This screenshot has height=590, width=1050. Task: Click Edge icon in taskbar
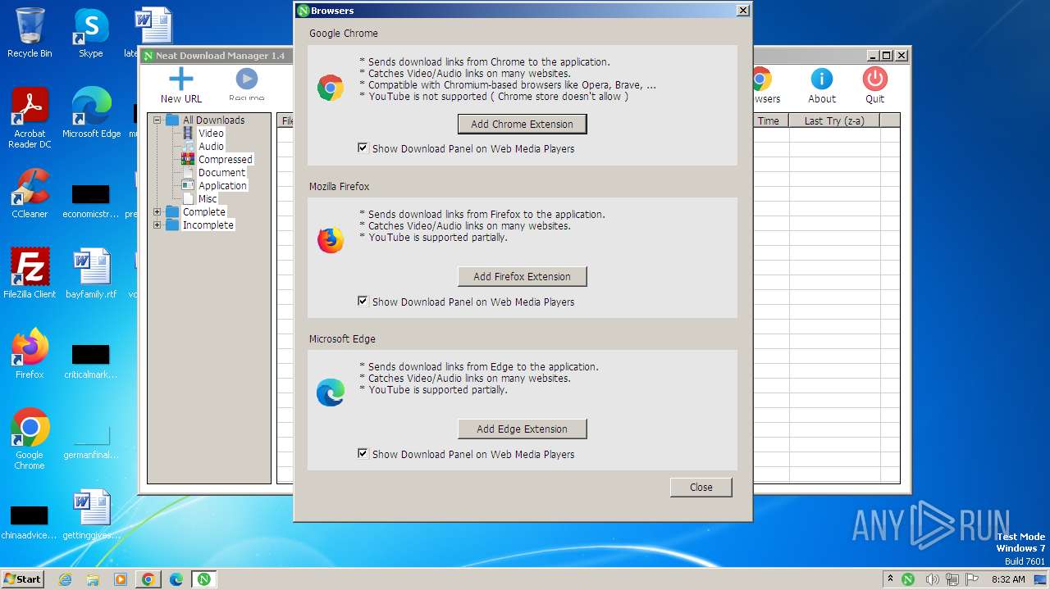pos(176,579)
